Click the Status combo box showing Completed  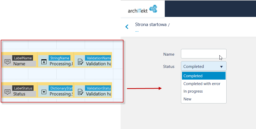[x=204, y=66]
